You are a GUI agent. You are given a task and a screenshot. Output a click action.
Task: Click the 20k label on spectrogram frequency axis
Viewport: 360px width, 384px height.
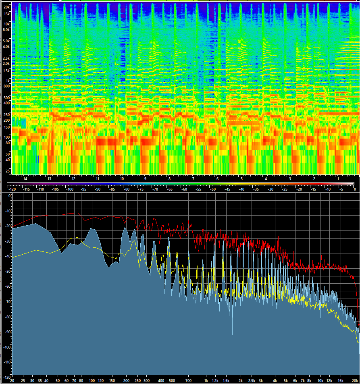(6, 7)
